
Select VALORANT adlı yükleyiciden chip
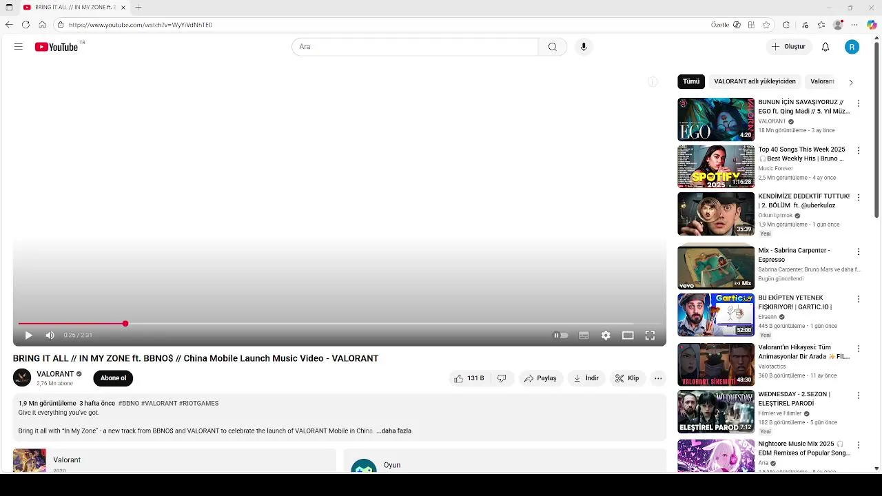point(755,81)
